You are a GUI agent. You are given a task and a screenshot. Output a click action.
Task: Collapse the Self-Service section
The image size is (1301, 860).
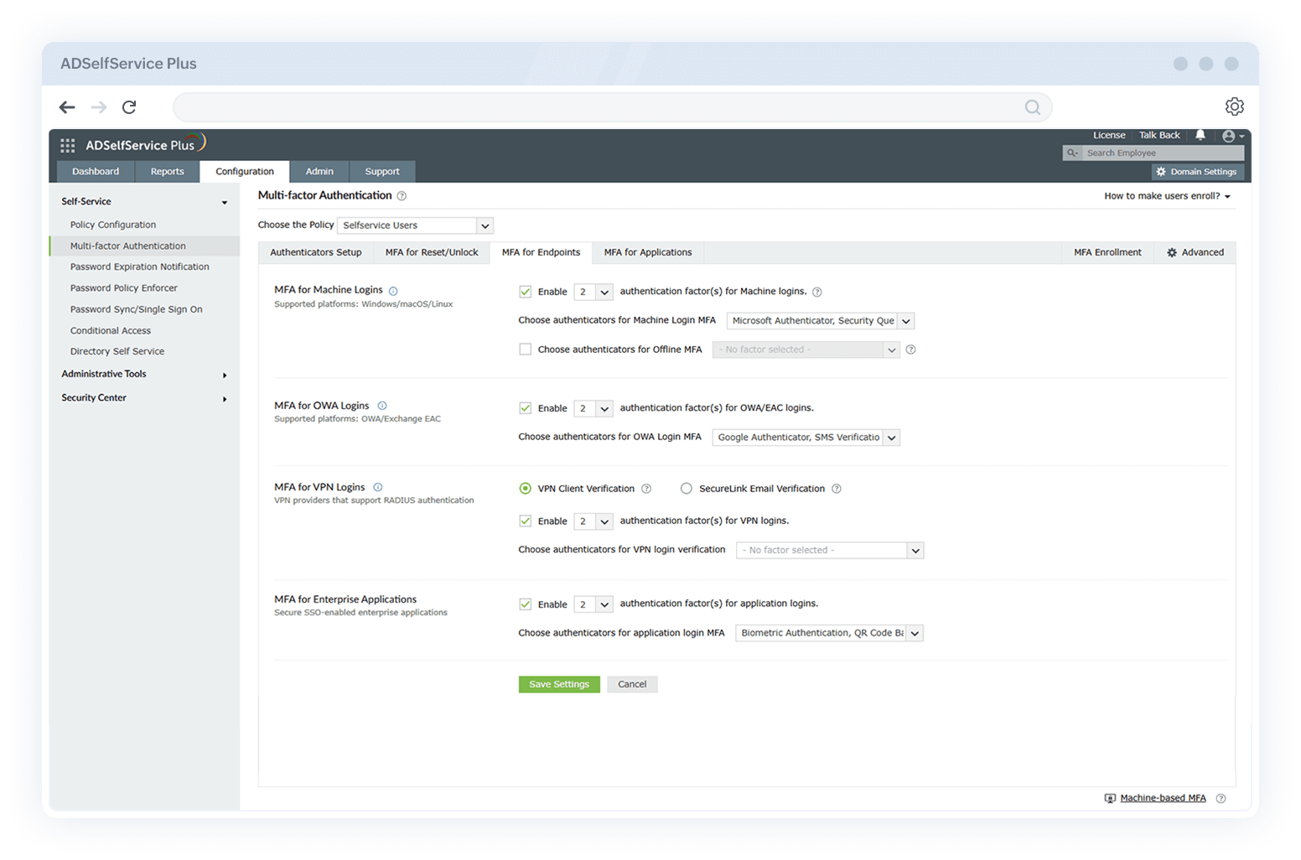coord(224,202)
